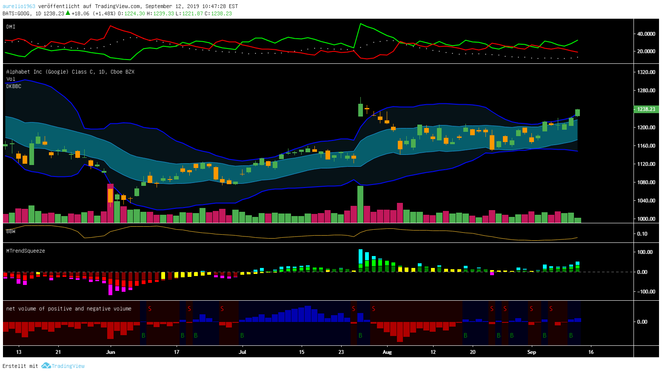Click the rightmost red S sell marker

551,308
